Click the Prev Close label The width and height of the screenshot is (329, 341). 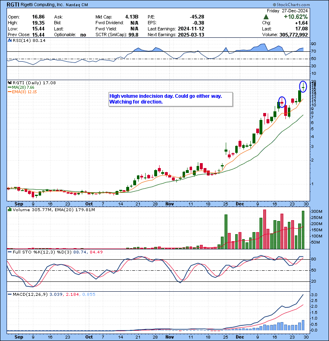[19, 35]
